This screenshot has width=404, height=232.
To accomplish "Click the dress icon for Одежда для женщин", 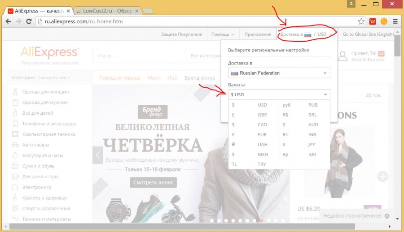I will 15,92.
